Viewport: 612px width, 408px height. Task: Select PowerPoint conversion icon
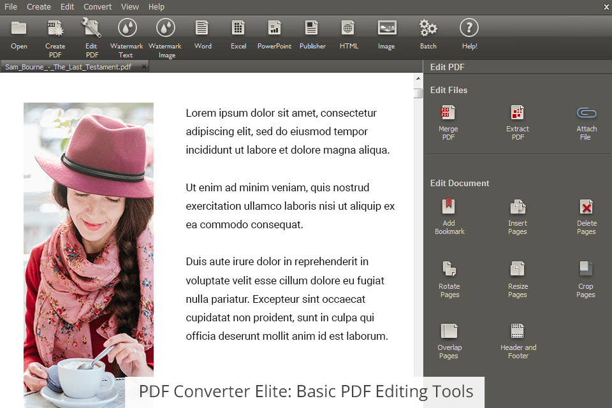[274, 27]
